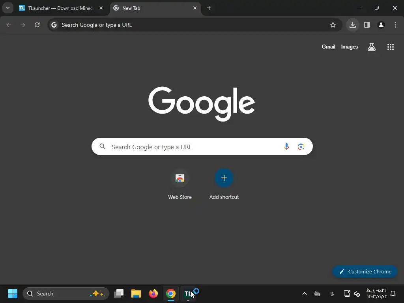Screen dimensions: 404x303
Task: Click the Google G icon in address bar
Action: tap(54, 25)
